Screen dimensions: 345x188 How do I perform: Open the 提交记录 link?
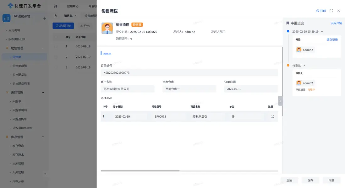[x=332, y=40]
